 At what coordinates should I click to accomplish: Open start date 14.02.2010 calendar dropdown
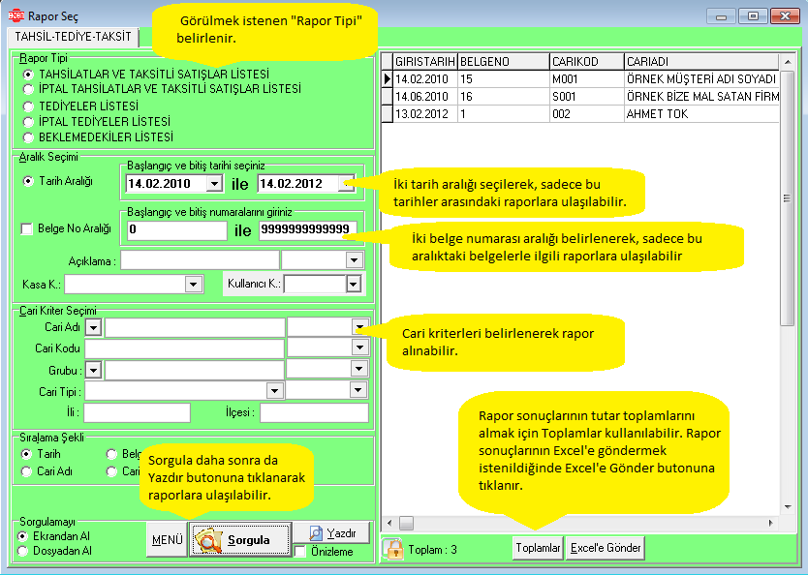[x=214, y=183]
